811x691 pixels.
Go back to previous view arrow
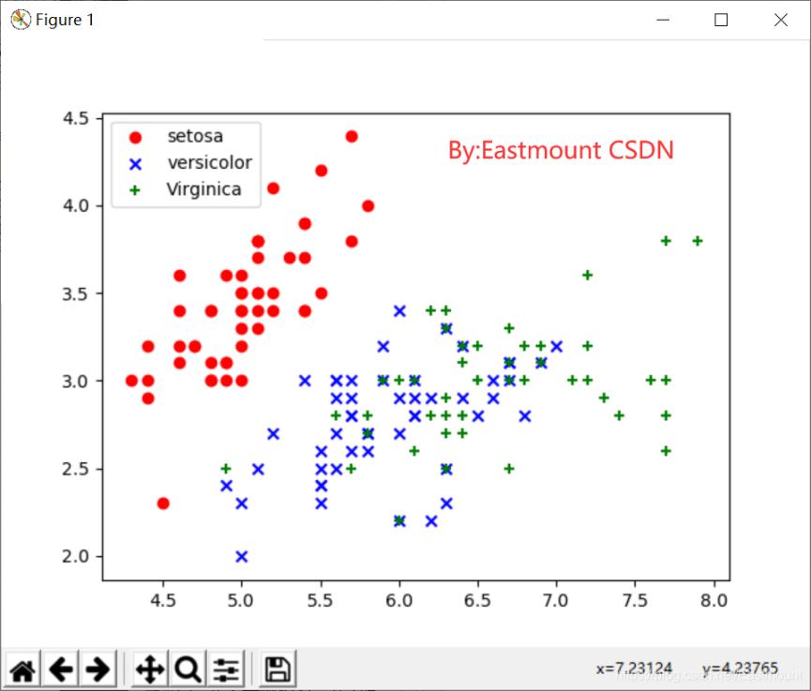(61, 669)
